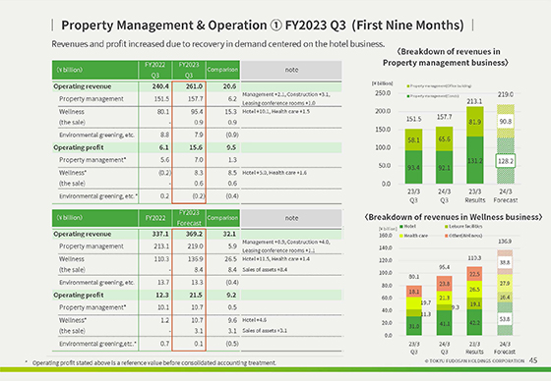The image size is (551, 381).
Task: Click the Wellness profit value 8.3
Action: (199, 173)
